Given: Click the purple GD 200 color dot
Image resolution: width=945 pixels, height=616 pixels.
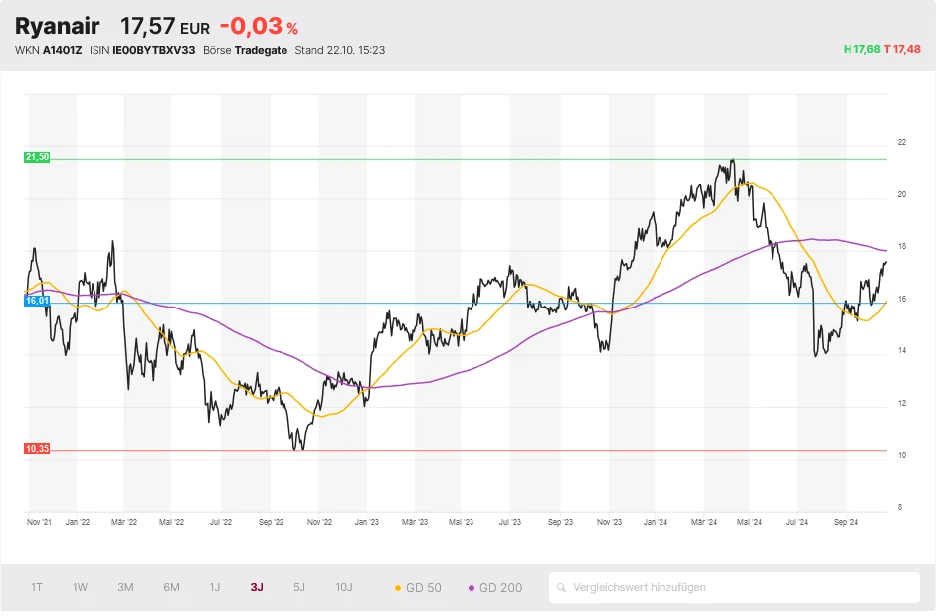Looking at the screenshot, I should click(x=472, y=588).
